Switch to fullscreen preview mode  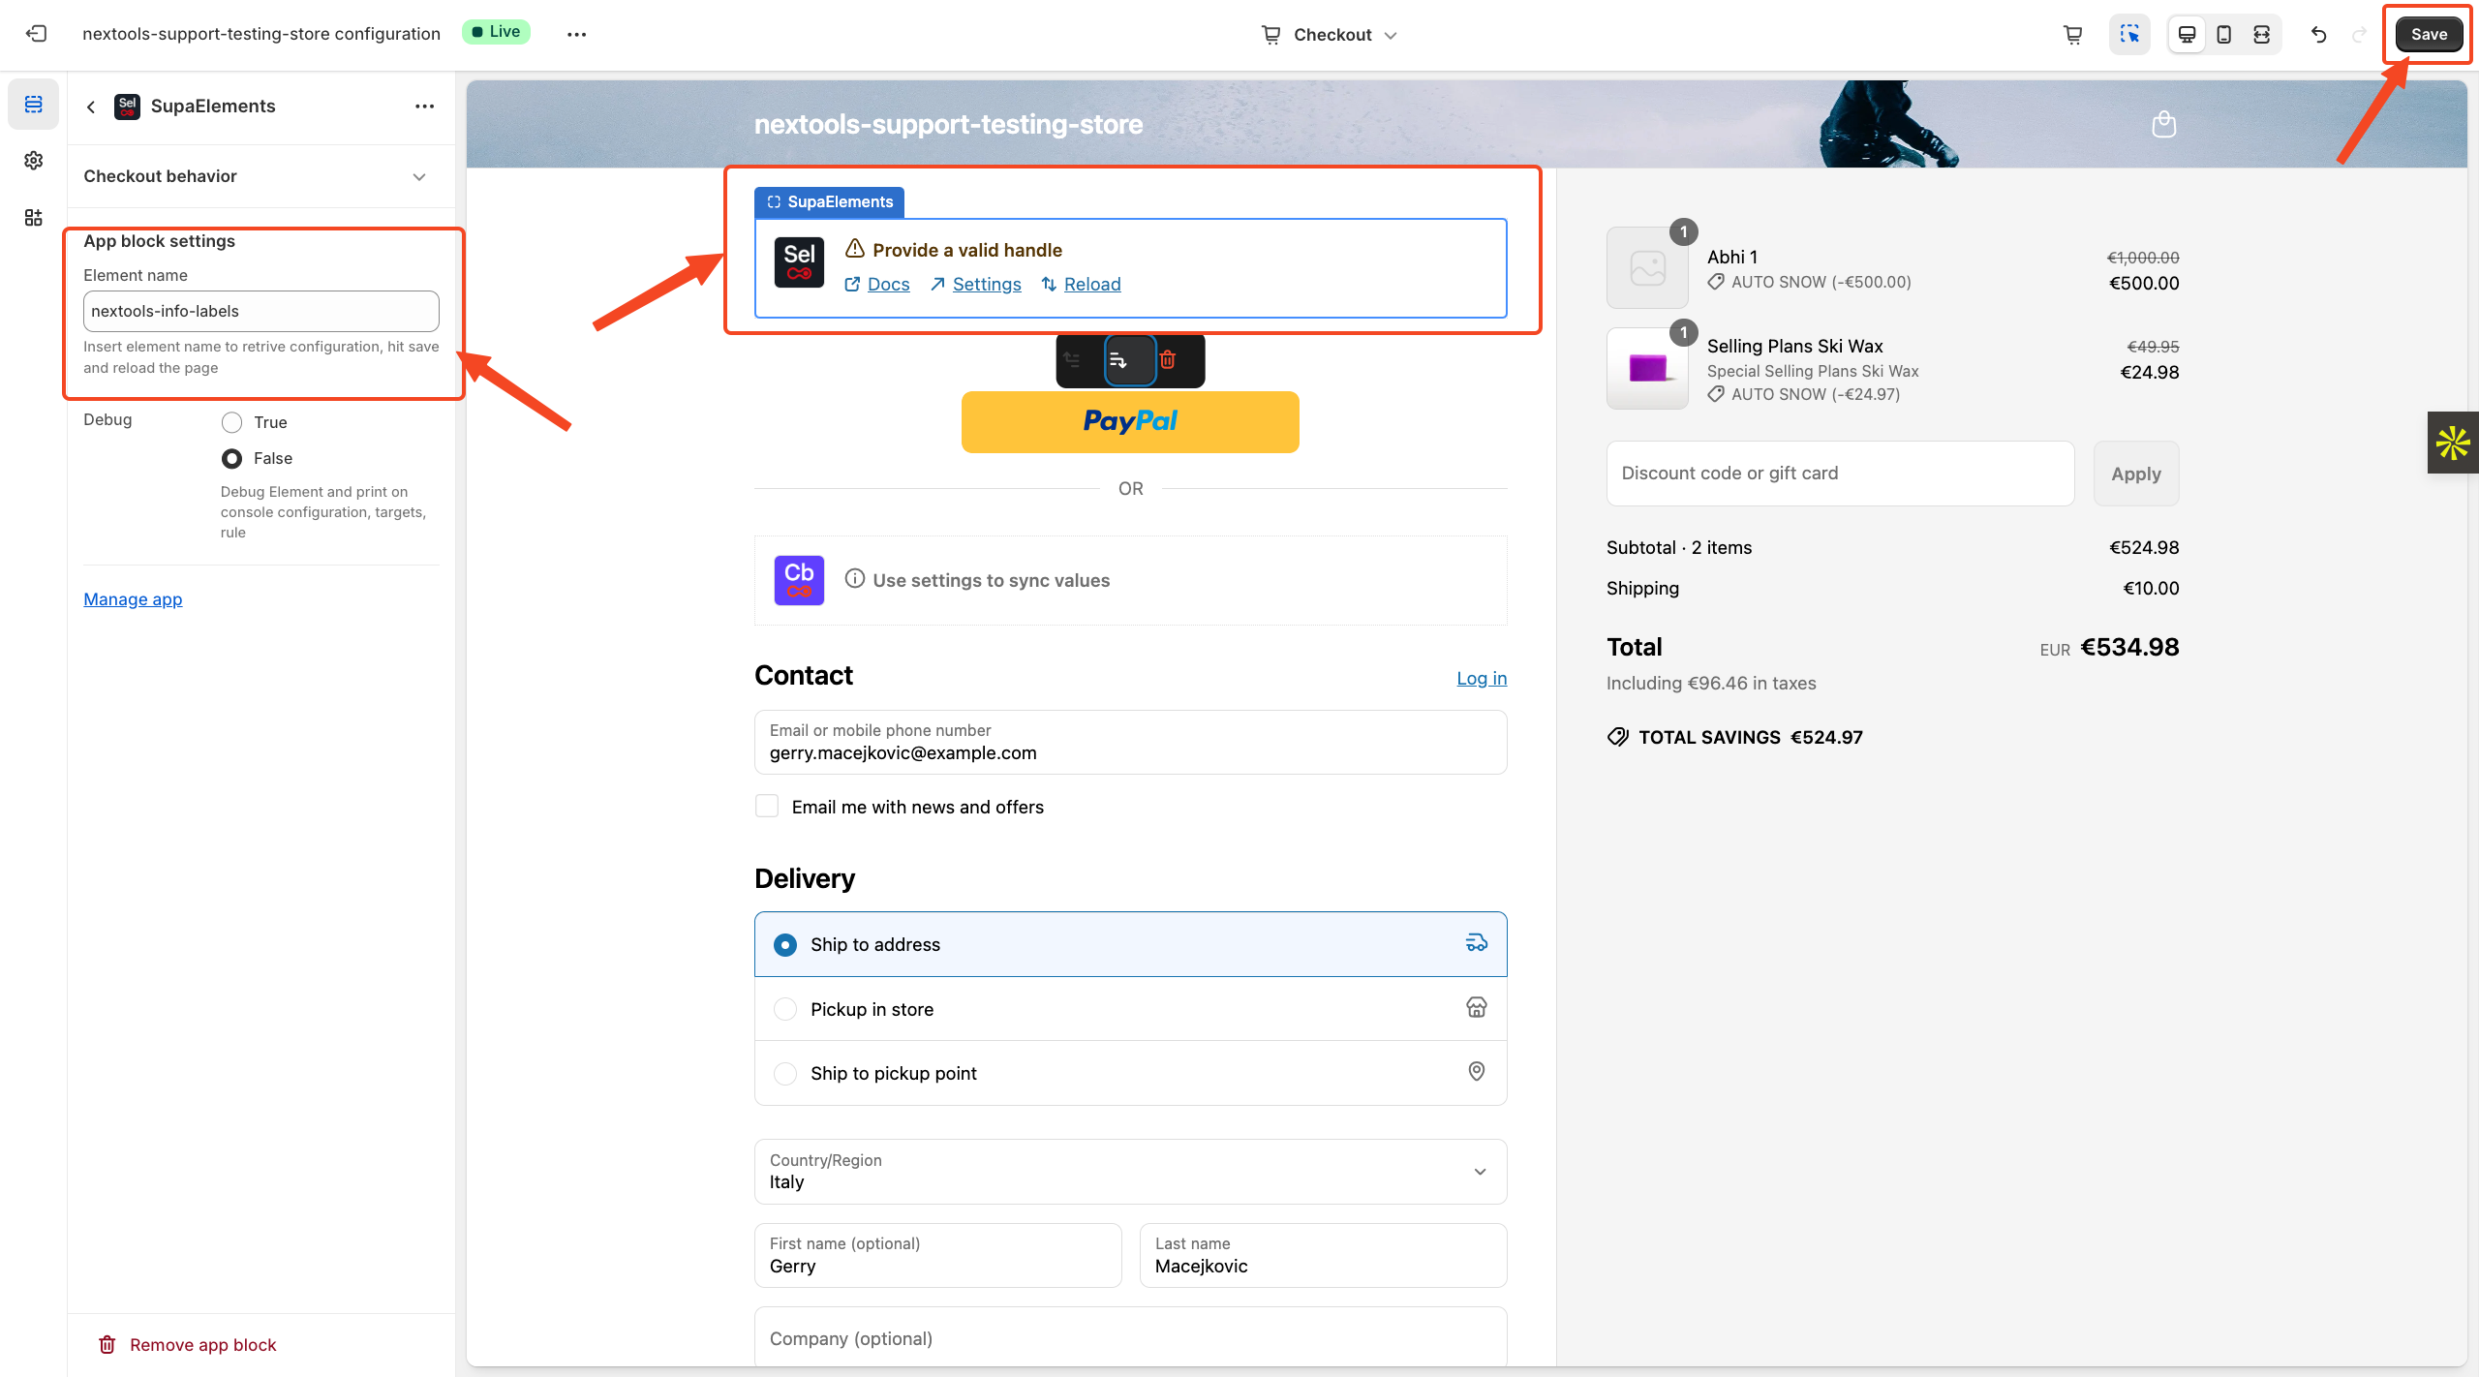[2261, 35]
